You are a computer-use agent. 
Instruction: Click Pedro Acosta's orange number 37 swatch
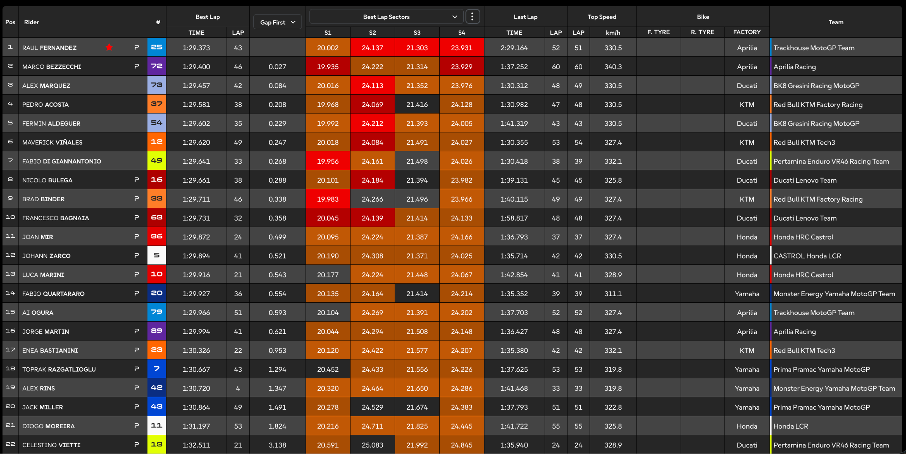pyautogui.click(x=156, y=104)
